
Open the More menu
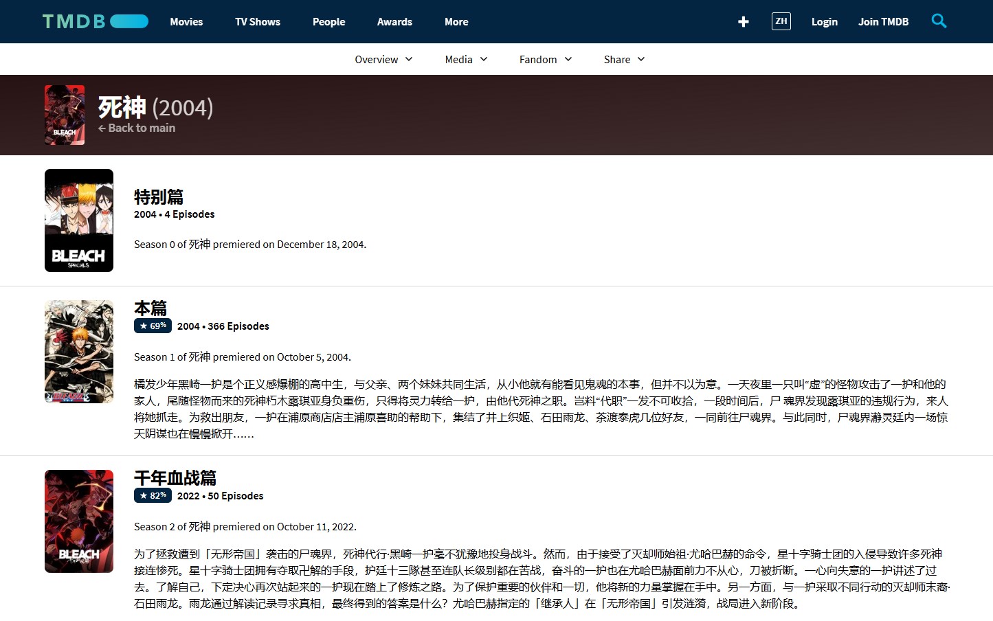[x=456, y=22]
